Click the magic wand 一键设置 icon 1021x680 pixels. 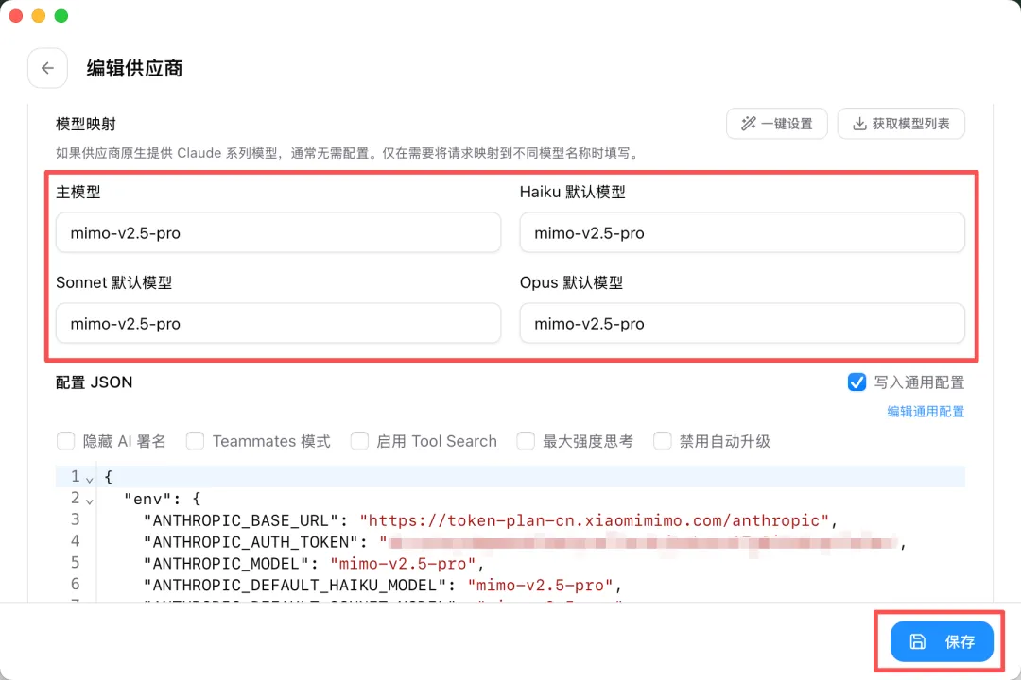coord(749,124)
